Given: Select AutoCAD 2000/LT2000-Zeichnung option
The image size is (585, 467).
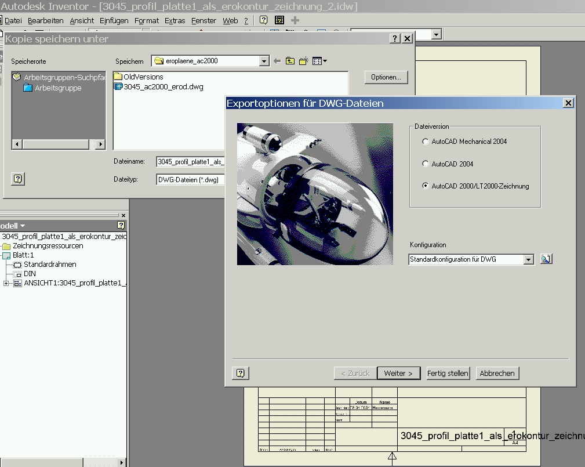Looking at the screenshot, I should point(426,186).
